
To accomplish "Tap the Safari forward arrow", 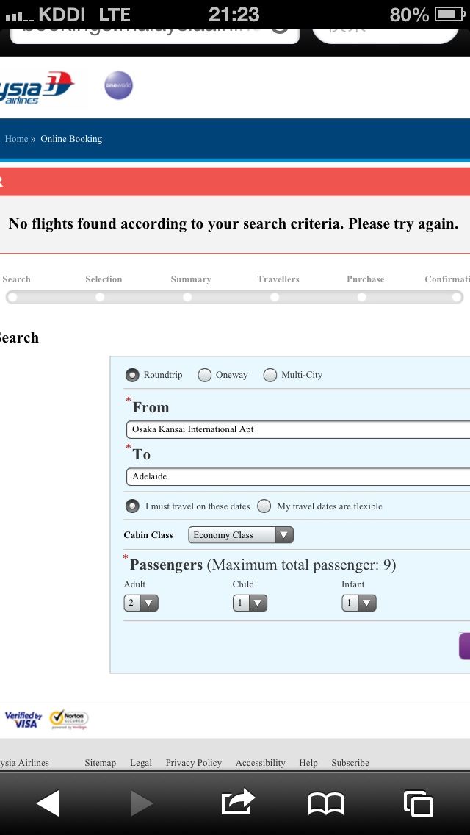I will click(142, 803).
